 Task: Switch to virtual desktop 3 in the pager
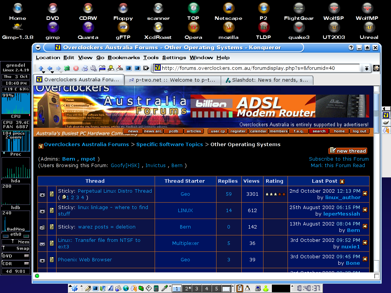click(197, 288)
